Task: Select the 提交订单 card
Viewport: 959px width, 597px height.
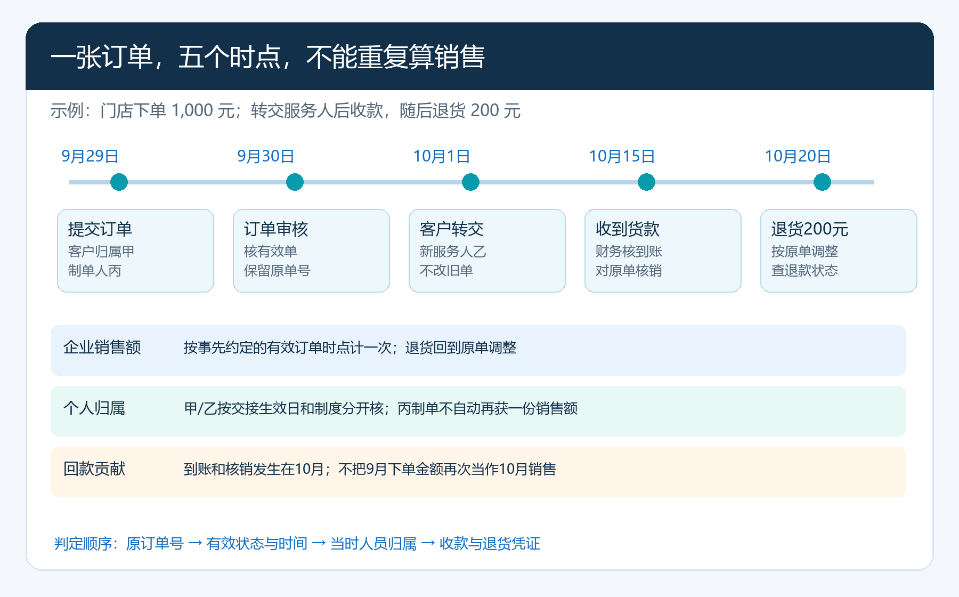Action: click(135, 251)
